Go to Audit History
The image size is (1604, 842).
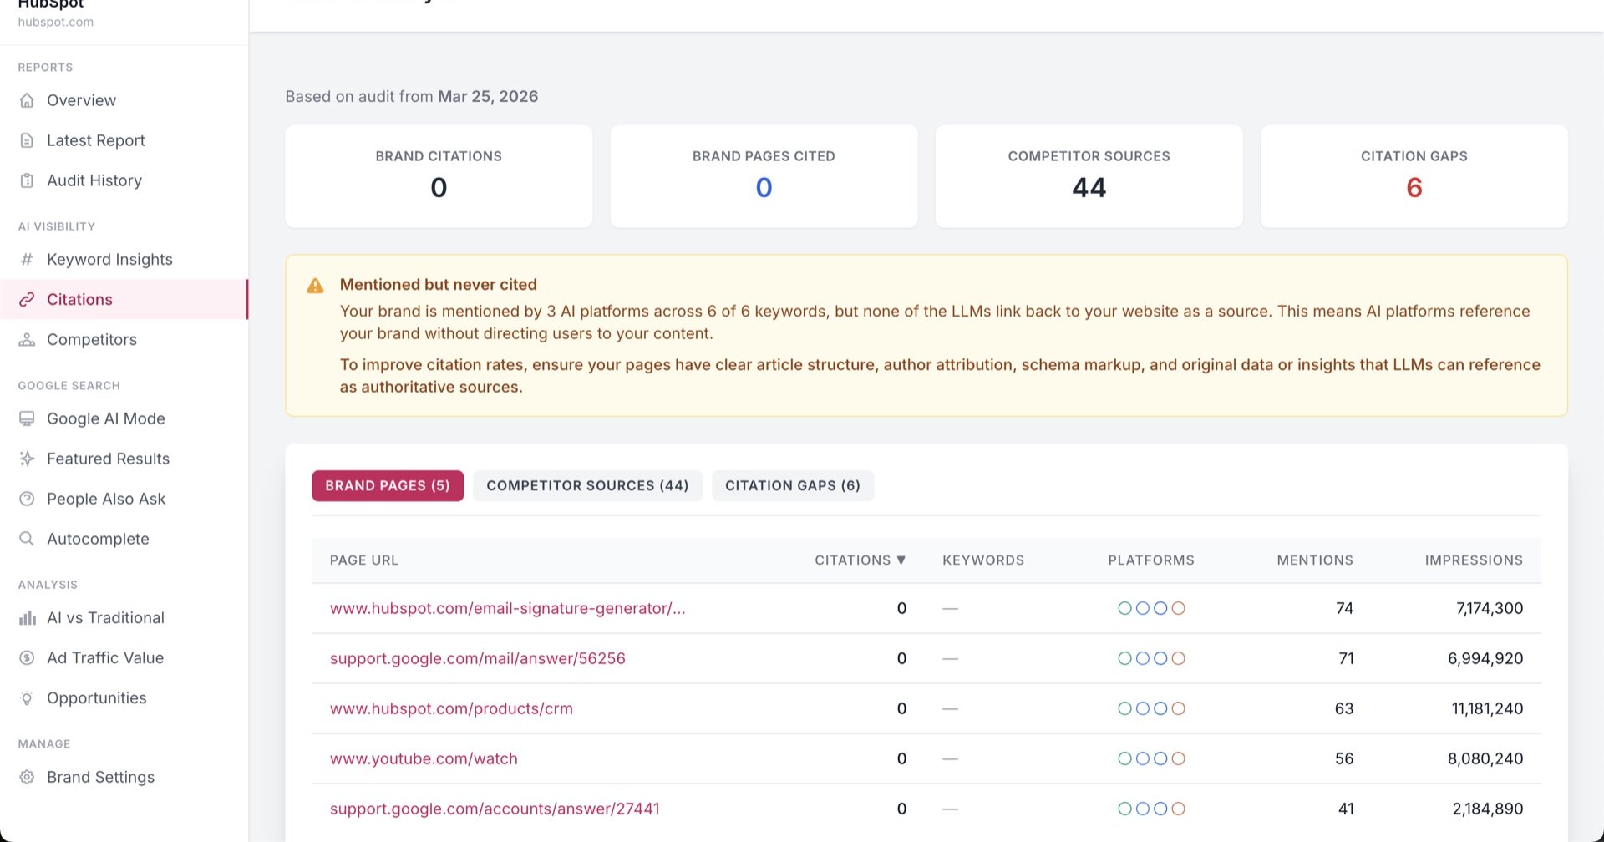click(x=124, y=180)
